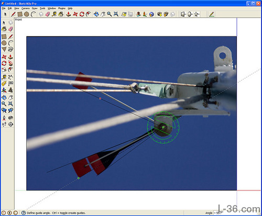Screen dimensions: 262x216
Task: Click the first round status bar icon
Action: point(4,213)
